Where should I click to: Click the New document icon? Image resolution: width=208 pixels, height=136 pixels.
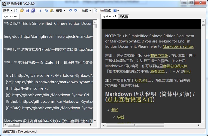16,10
